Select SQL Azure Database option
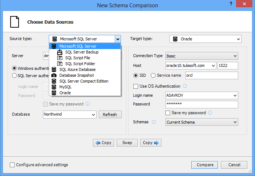The image size is (255, 176). [85, 69]
